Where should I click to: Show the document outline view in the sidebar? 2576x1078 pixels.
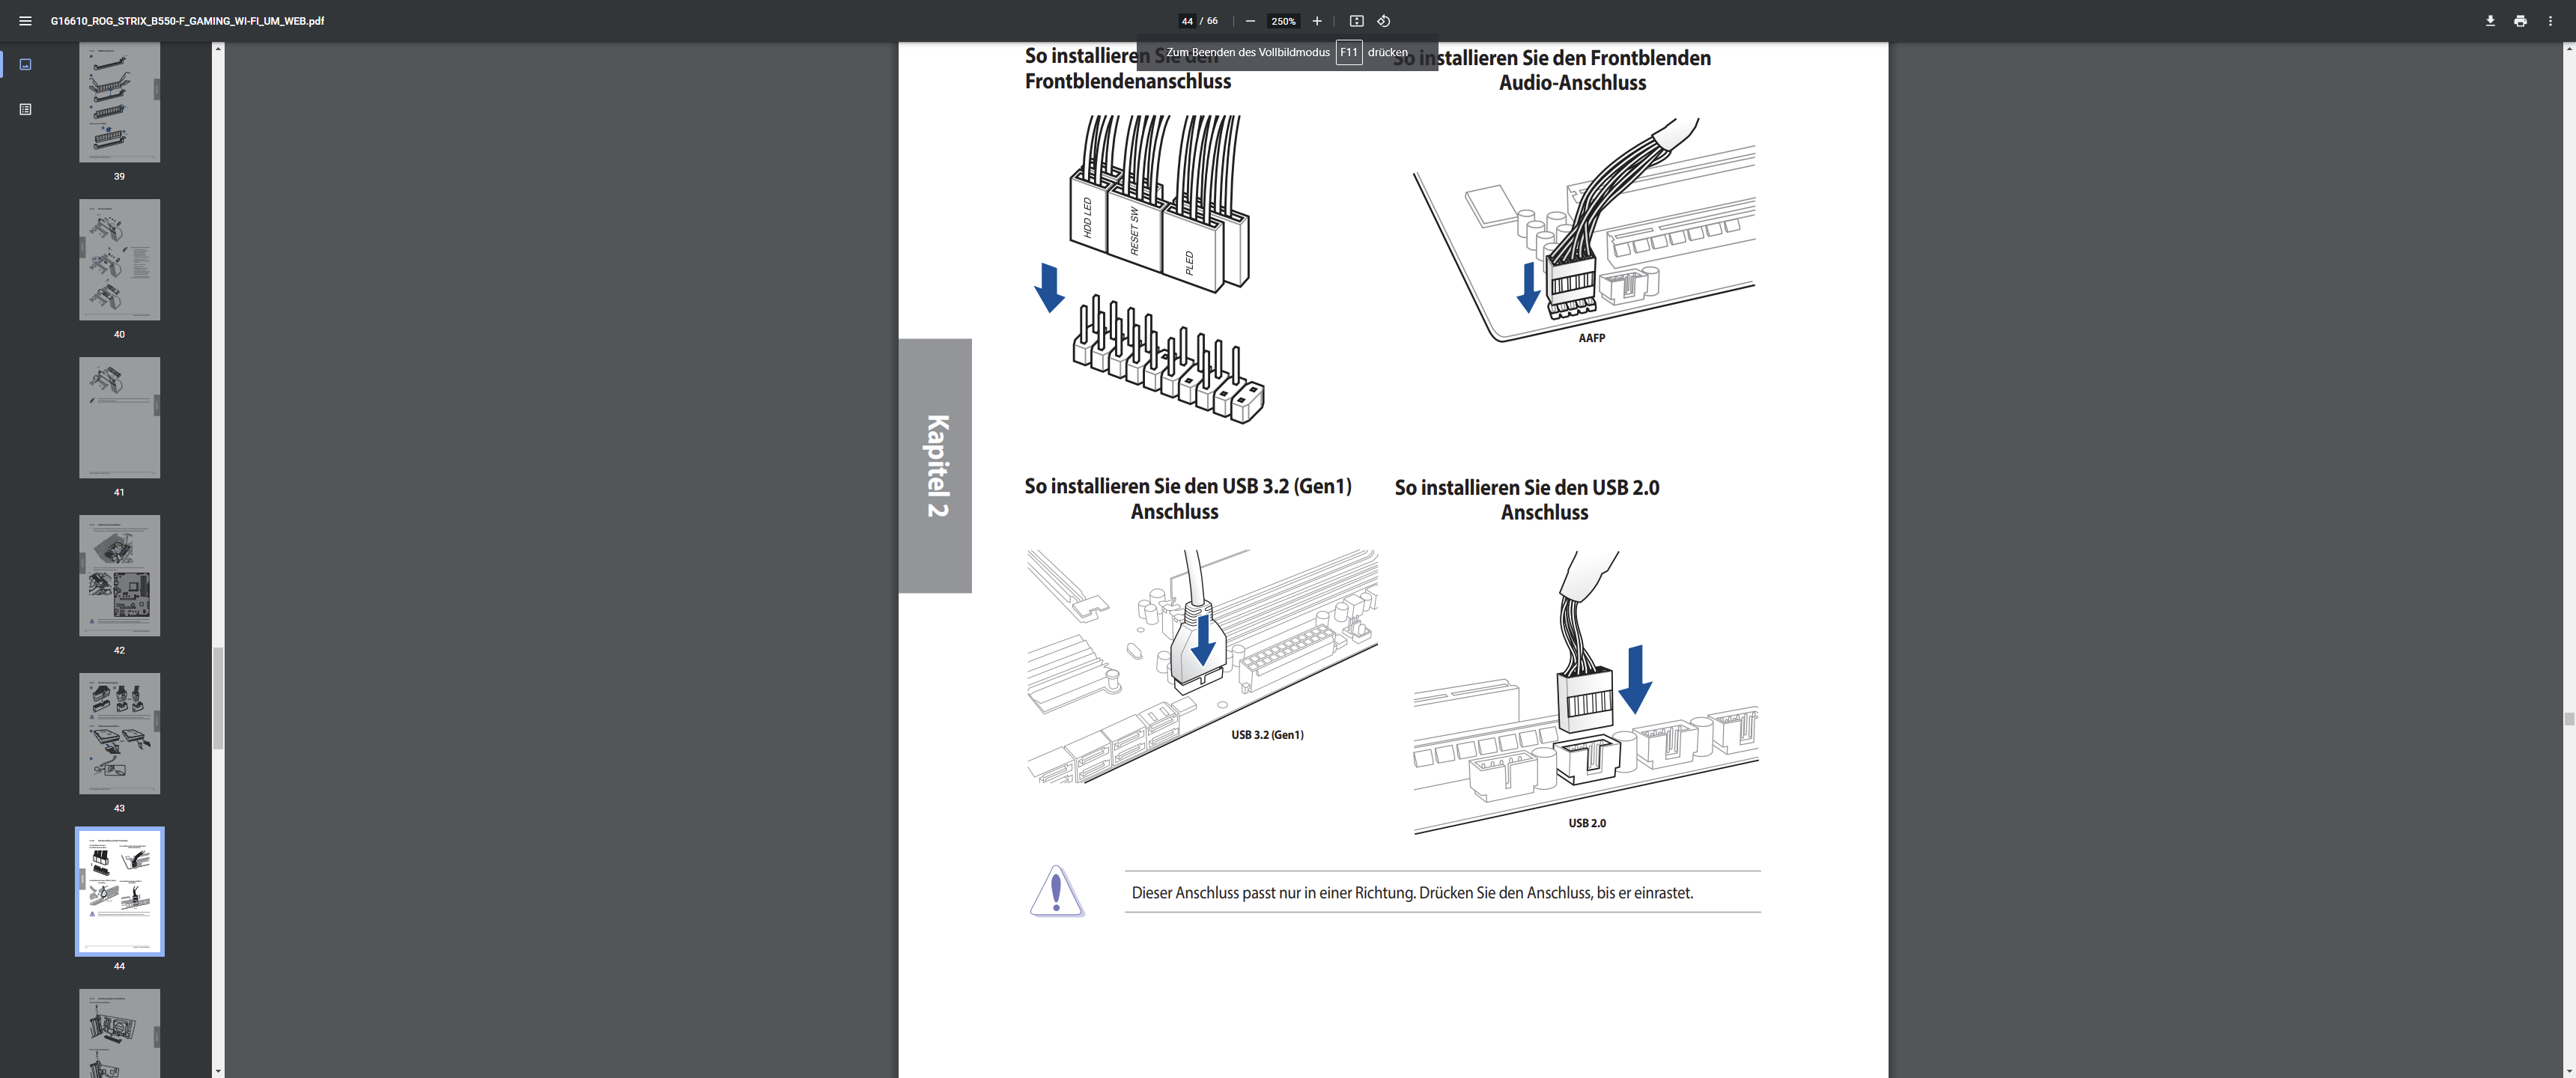pyautogui.click(x=26, y=109)
